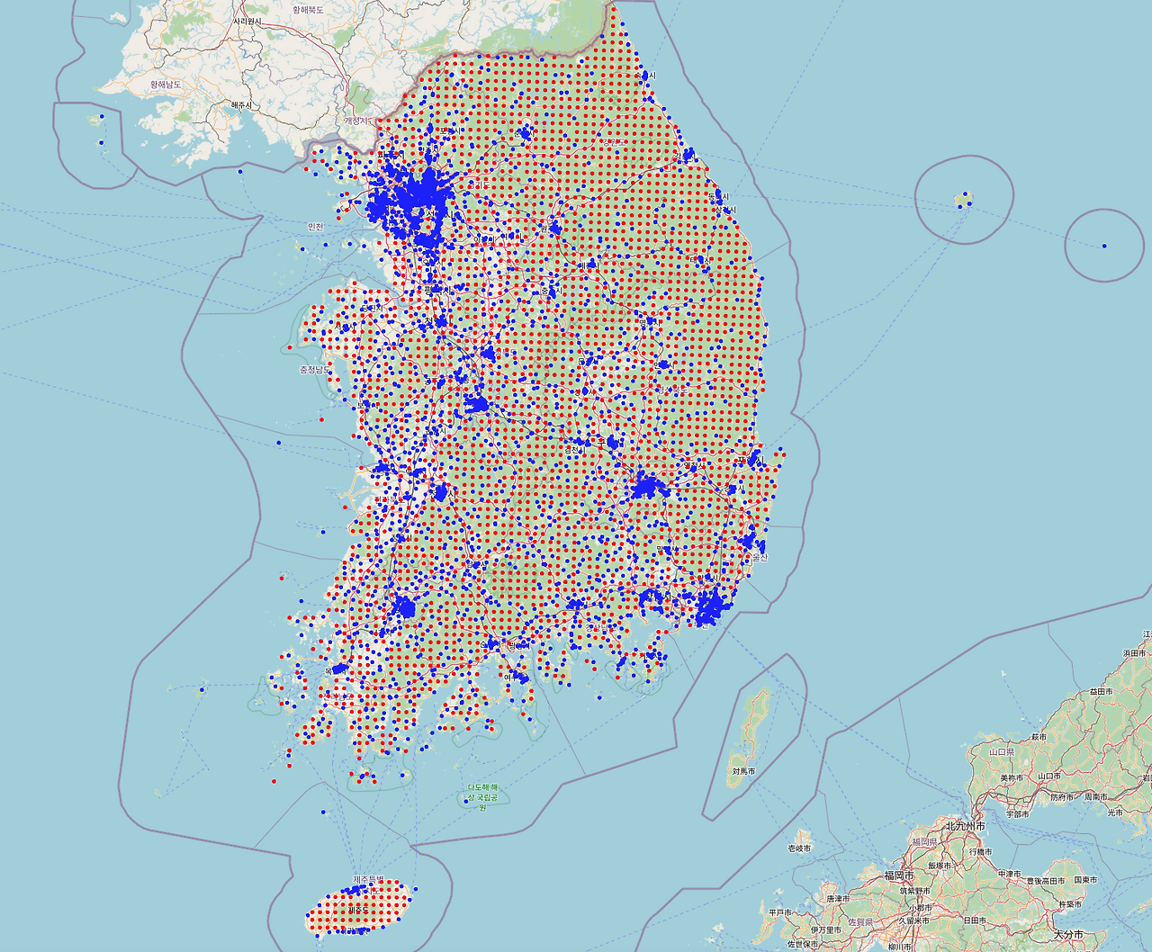The image size is (1152, 952).
Task: Click the 황해남도 province label
Action: [166, 84]
